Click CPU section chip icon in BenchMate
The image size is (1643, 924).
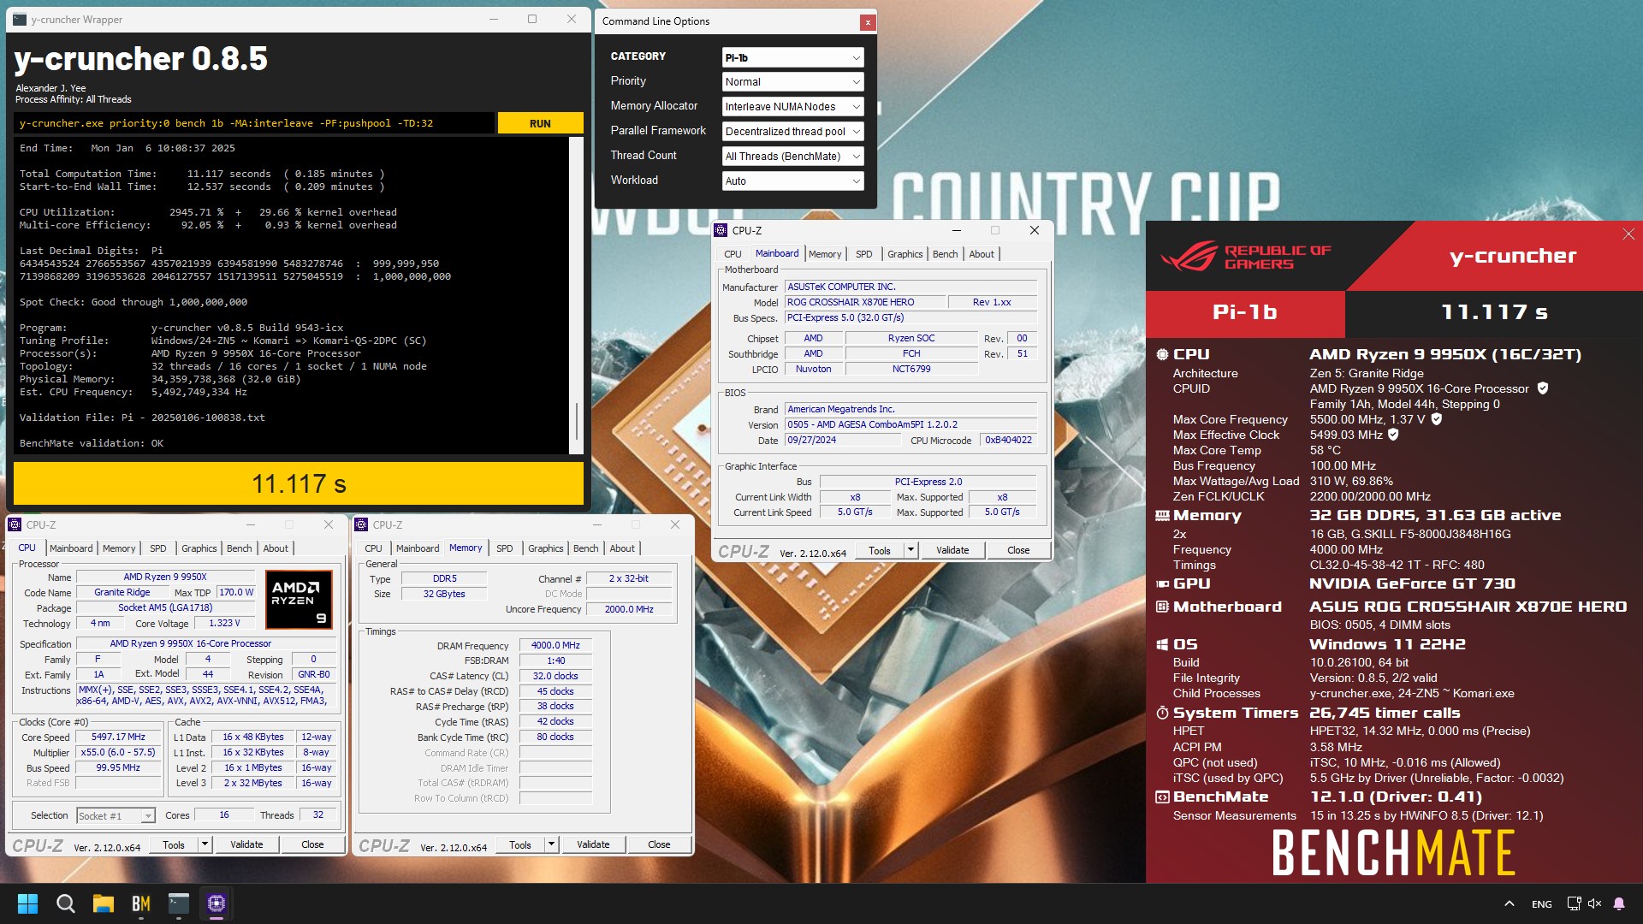point(1162,354)
